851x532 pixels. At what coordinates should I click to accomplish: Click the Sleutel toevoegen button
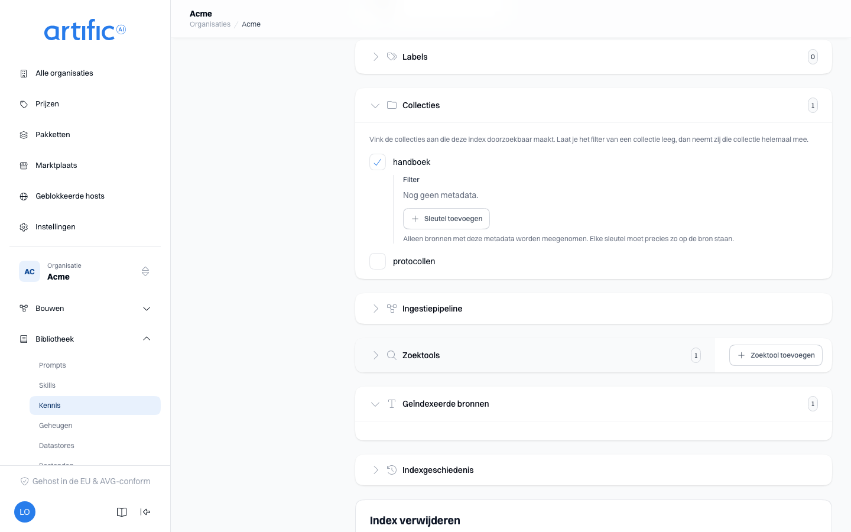(446, 219)
